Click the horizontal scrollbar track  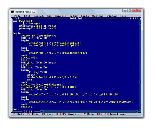90,111
